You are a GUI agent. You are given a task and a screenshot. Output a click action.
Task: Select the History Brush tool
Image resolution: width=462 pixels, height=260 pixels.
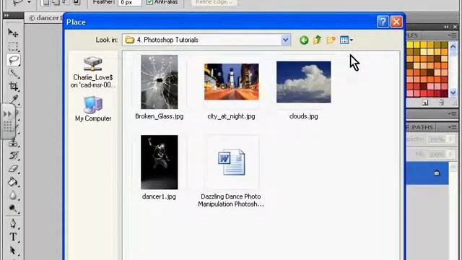pyautogui.click(x=13, y=155)
